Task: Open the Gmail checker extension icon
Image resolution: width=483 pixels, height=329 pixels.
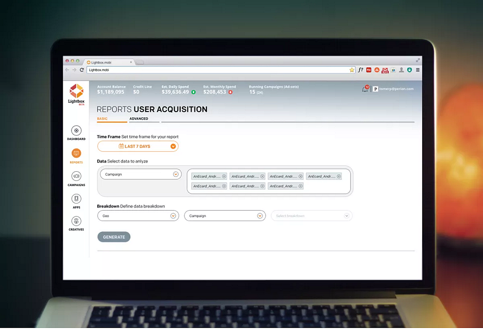Action: (385, 70)
